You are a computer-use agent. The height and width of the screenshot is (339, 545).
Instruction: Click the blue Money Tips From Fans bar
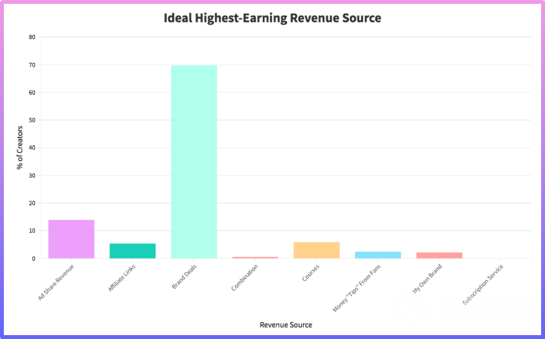point(377,255)
